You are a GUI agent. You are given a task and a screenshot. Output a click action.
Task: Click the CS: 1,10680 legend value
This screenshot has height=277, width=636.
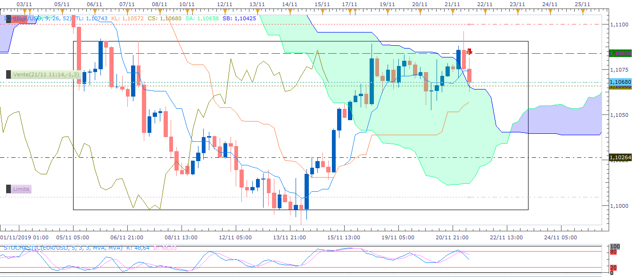pos(165,18)
